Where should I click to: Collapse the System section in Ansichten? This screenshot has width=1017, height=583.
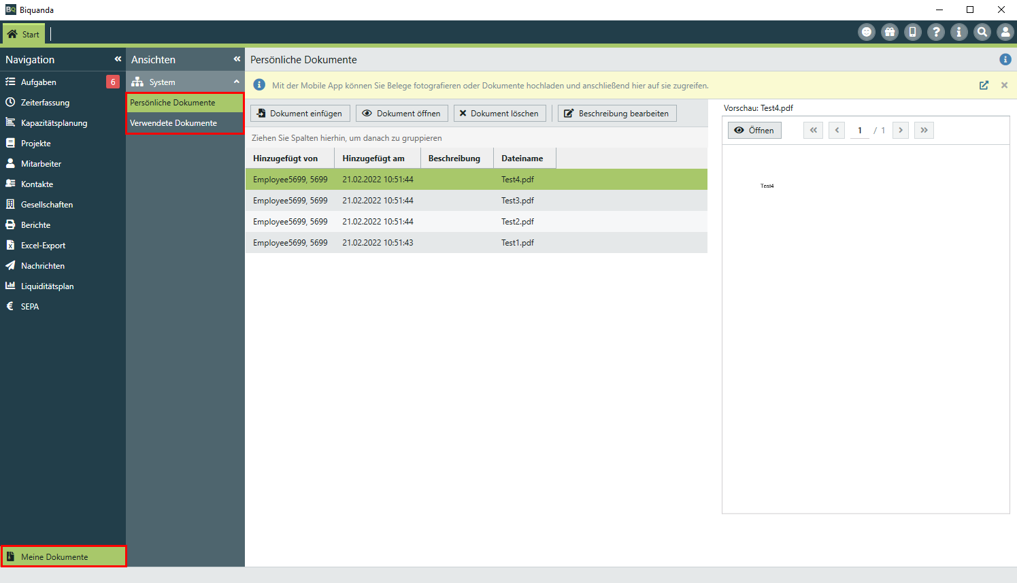click(237, 82)
